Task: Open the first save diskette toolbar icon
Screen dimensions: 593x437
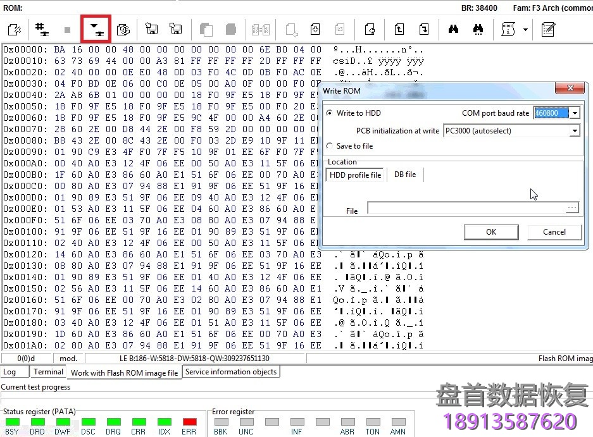Action: point(152,29)
